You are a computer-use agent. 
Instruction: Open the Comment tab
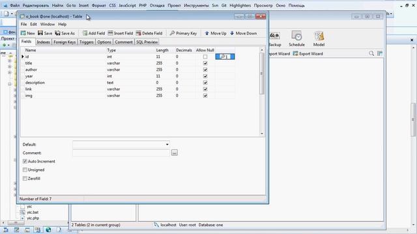coord(124,42)
